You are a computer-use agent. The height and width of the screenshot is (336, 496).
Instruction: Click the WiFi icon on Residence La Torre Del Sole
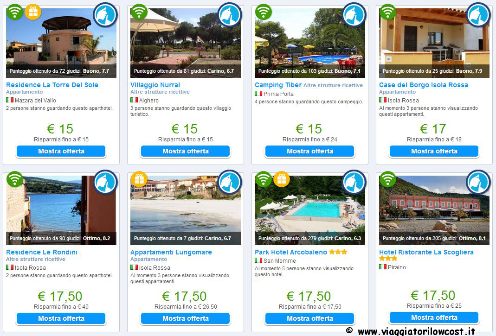point(14,12)
